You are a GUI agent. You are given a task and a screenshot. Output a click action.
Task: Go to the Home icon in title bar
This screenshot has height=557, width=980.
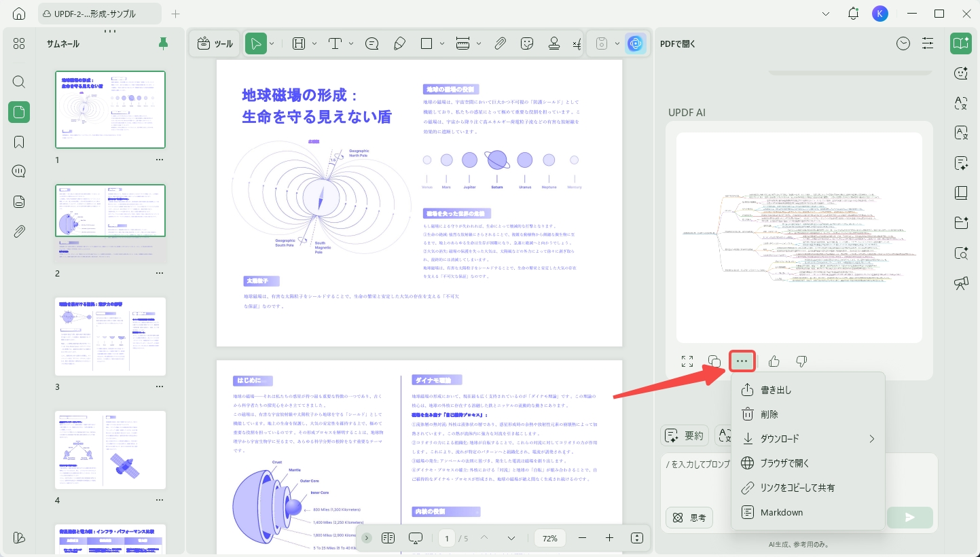[19, 14]
